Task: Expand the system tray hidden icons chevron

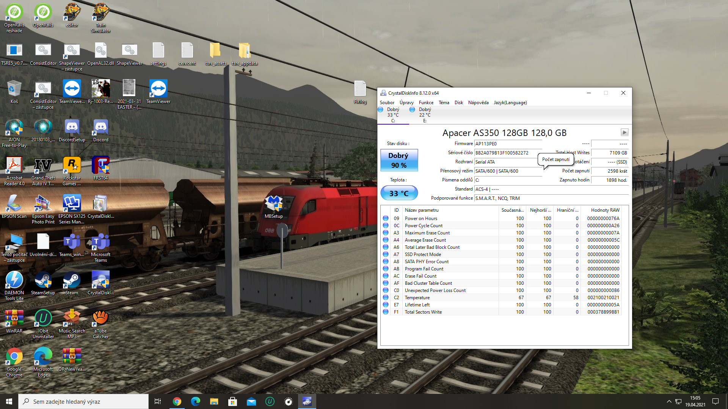Action: coord(669,401)
